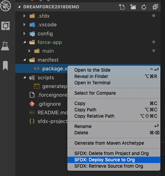
Task: Select the .gitignore file name
Action: click(49, 104)
